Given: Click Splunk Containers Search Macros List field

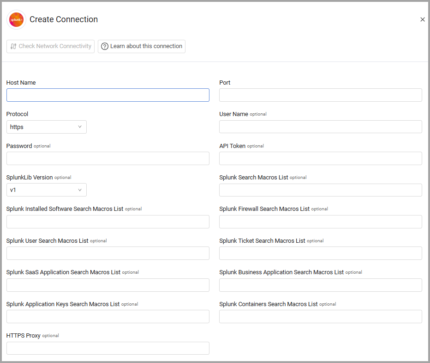Looking at the screenshot, I should tap(320, 317).
